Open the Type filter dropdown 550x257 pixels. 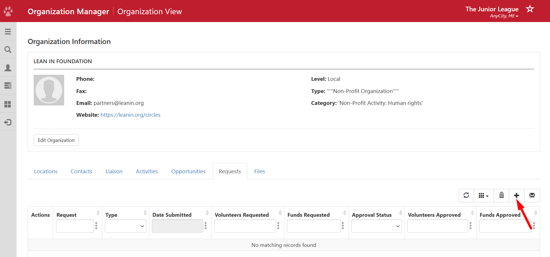(125, 226)
